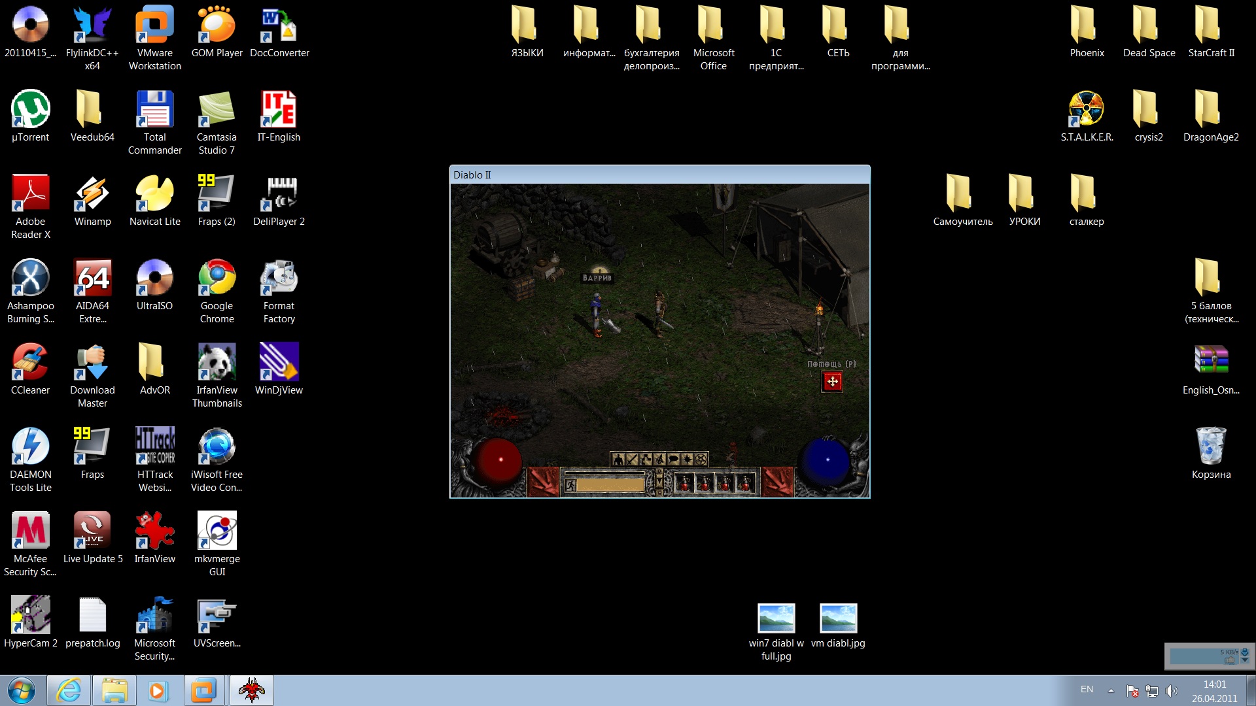Select the right attack skill button
This screenshot has height=706, width=1256.
coord(777,482)
